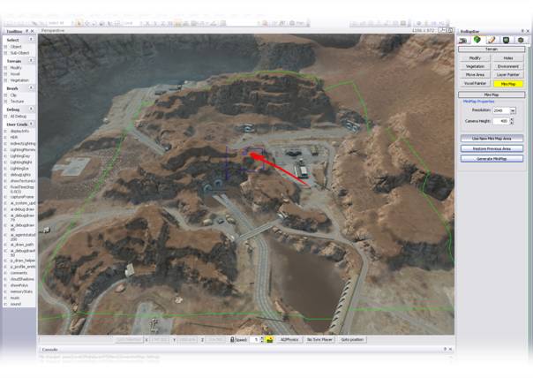533x378 pixels.
Task: Click Use New Mini Map Area button
Action: [492, 139]
